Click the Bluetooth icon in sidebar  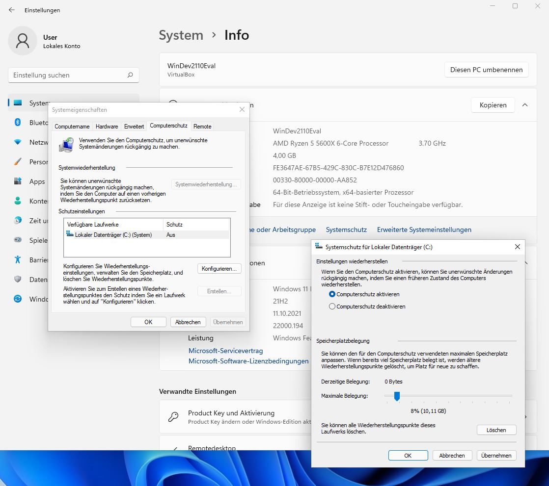click(x=18, y=123)
